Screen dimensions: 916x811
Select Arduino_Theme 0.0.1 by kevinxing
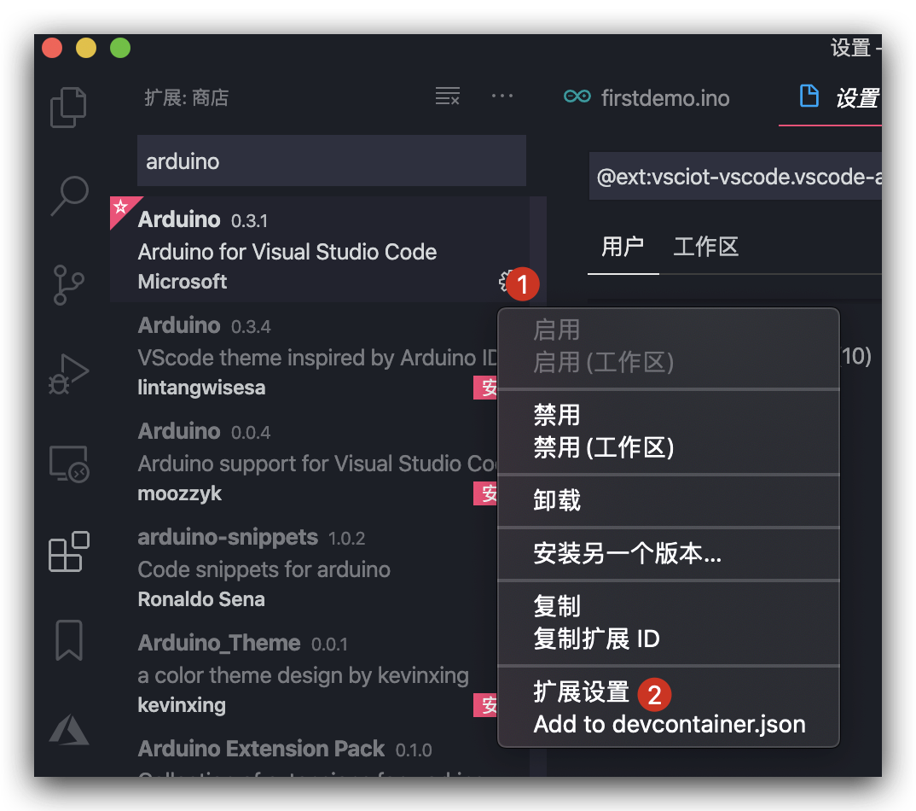(304, 673)
